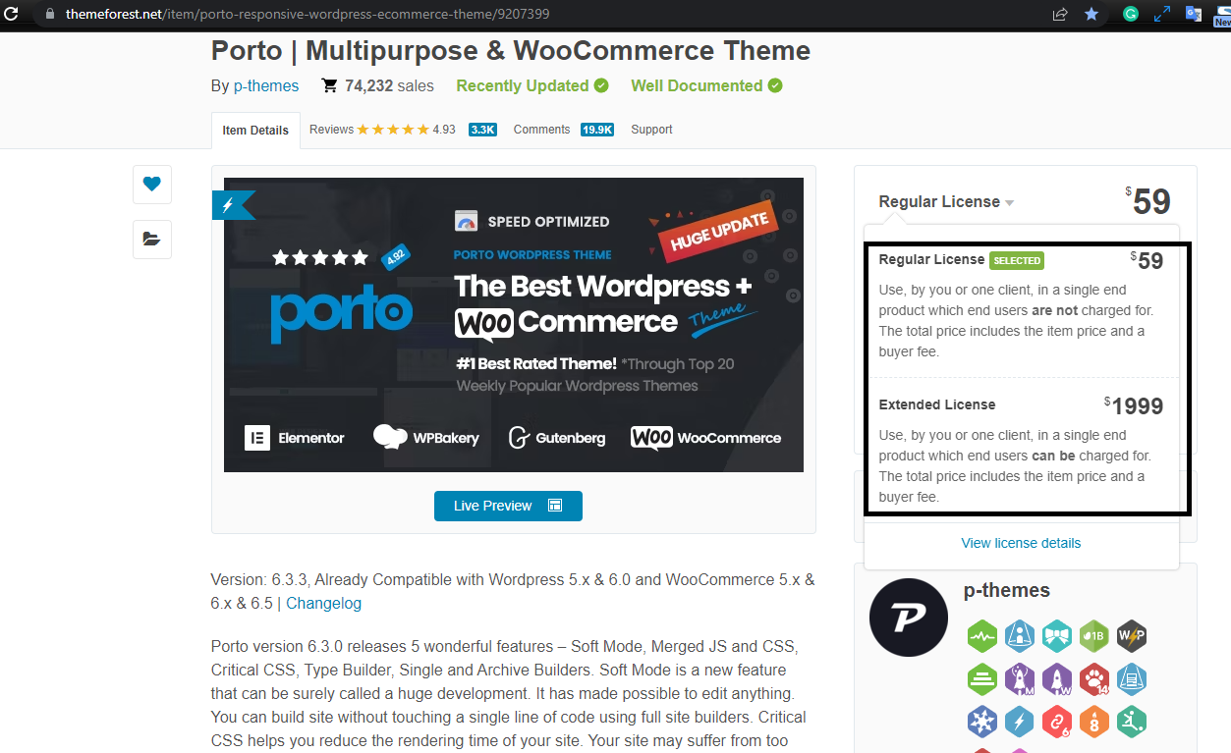Choose the Extended License $1999 option
1231x753 pixels.
[x=1021, y=451]
